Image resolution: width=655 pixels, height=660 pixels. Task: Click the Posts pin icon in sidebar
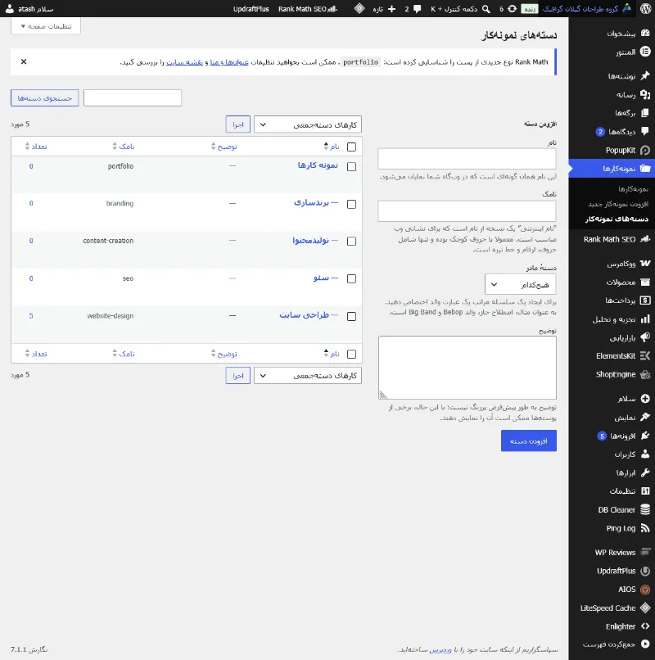coord(645,76)
